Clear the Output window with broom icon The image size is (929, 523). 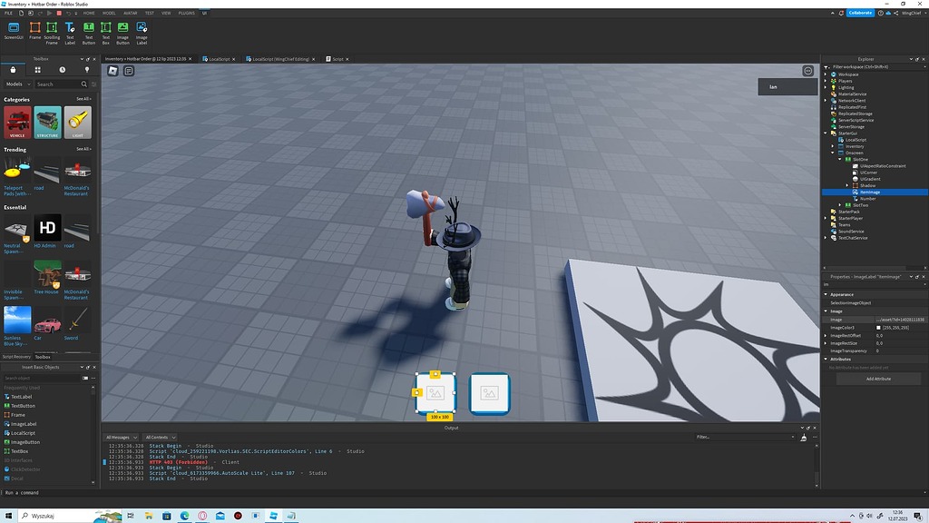point(804,438)
